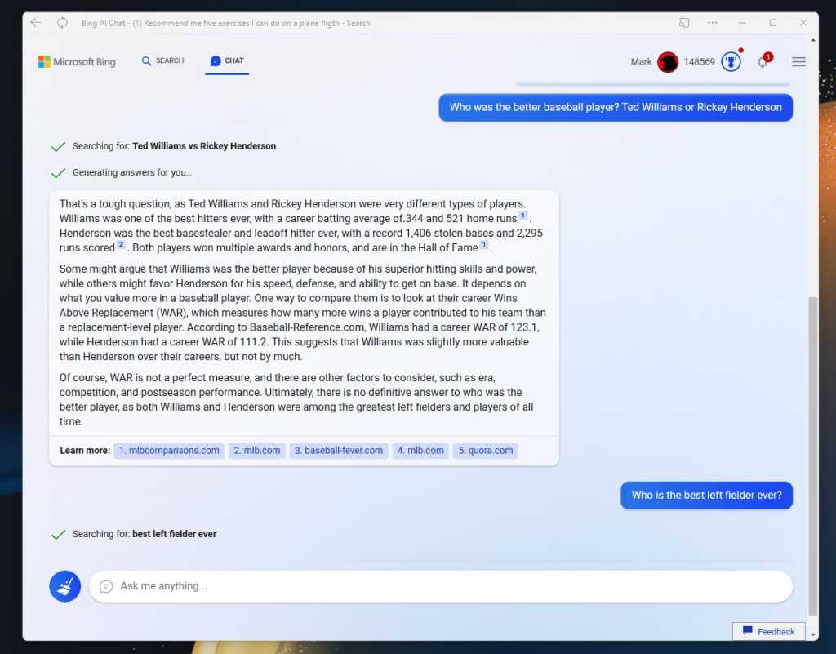Click the Ted Williams or Rickey Henderson question bubble

point(616,107)
